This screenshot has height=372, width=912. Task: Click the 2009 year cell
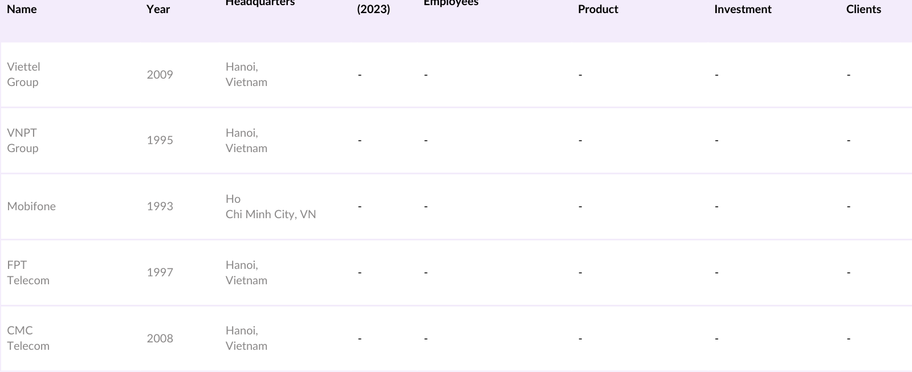click(x=160, y=75)
